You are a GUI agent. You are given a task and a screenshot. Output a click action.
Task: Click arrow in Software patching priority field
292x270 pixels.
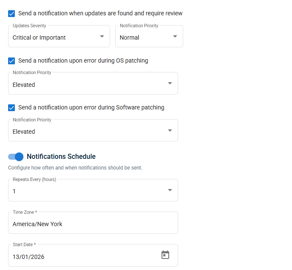pos(170,130)
